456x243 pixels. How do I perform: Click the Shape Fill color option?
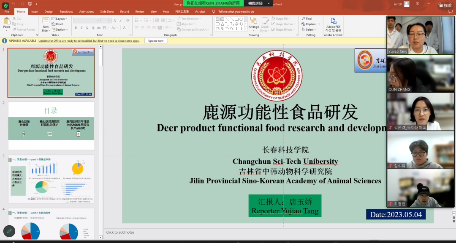pos(282,19)
